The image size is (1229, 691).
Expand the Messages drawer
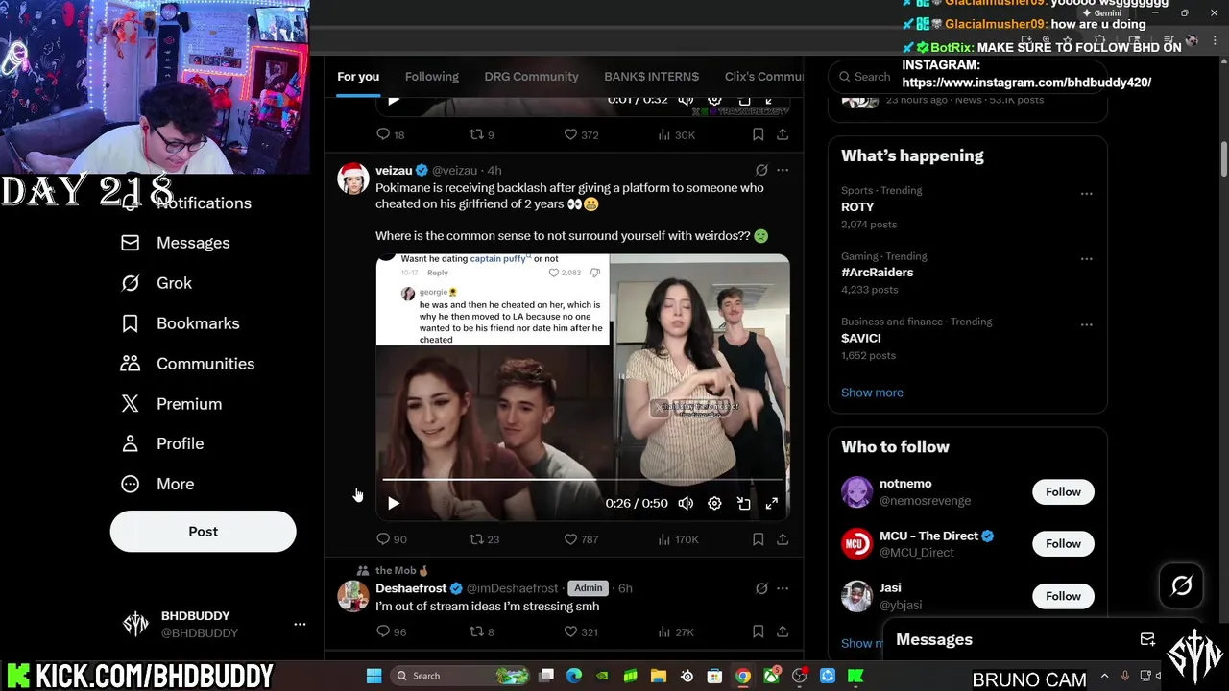click(x=934, y=640)
